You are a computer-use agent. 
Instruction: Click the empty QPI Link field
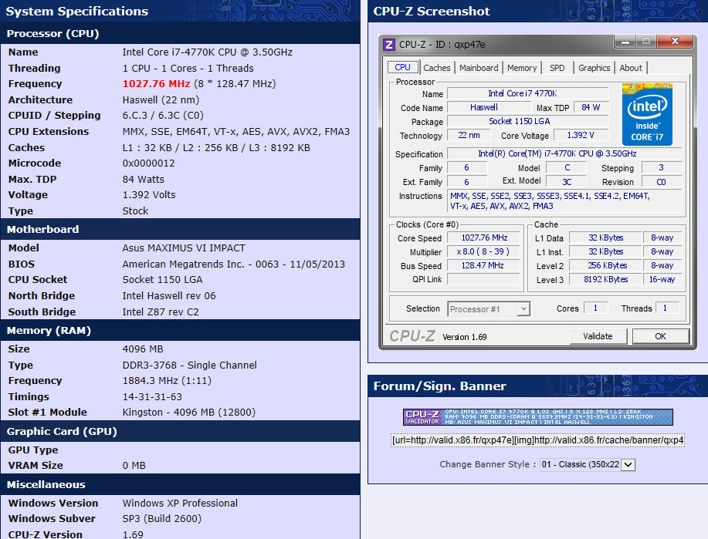point(484,279)
